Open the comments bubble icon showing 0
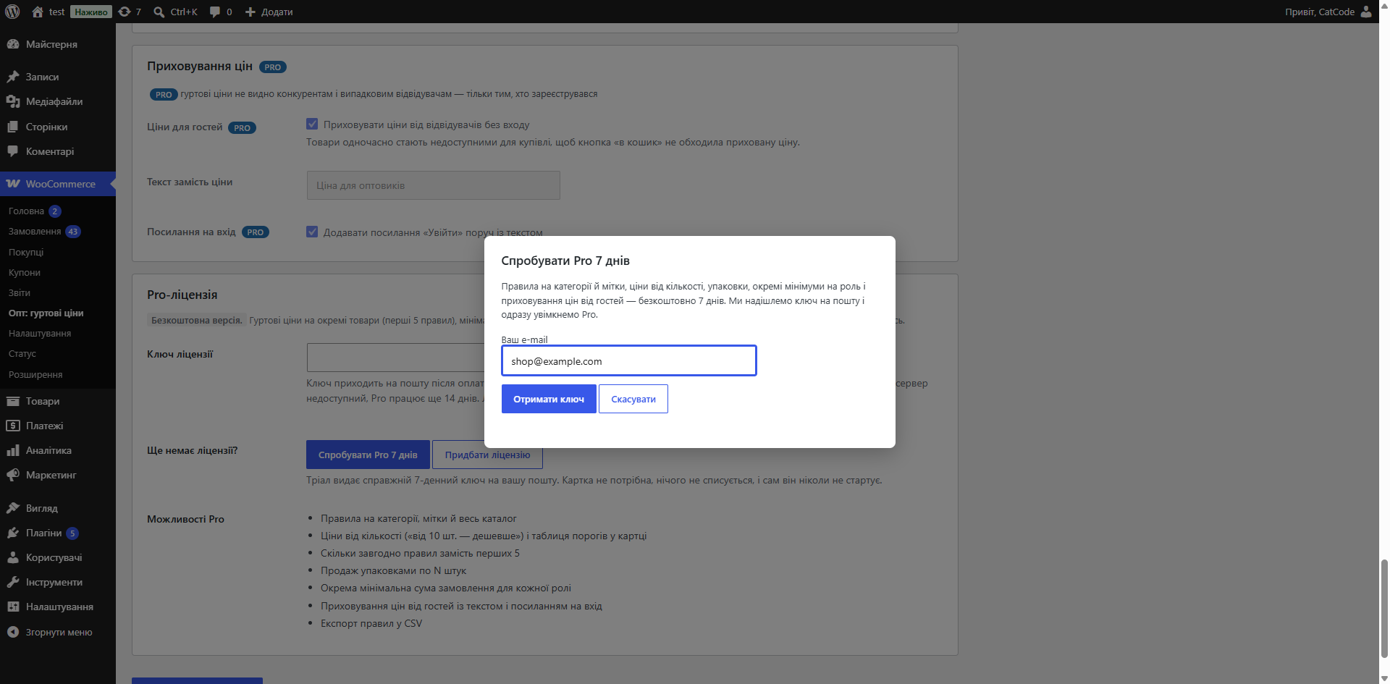This screenshot has width=1390, height=684. (215, 12)
